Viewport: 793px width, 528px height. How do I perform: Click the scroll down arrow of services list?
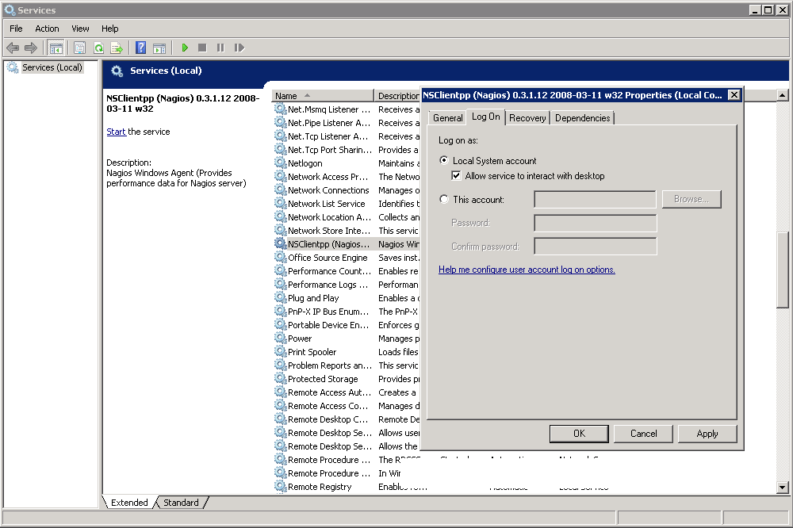783,488
